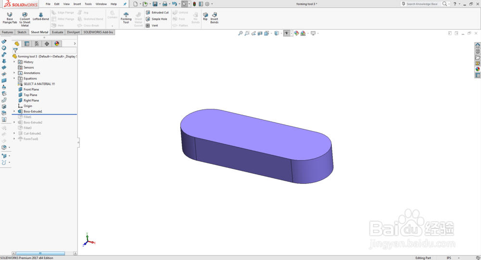Click the Rebuild traffic light icon
The image size is (481, 260).
(194, 4)
